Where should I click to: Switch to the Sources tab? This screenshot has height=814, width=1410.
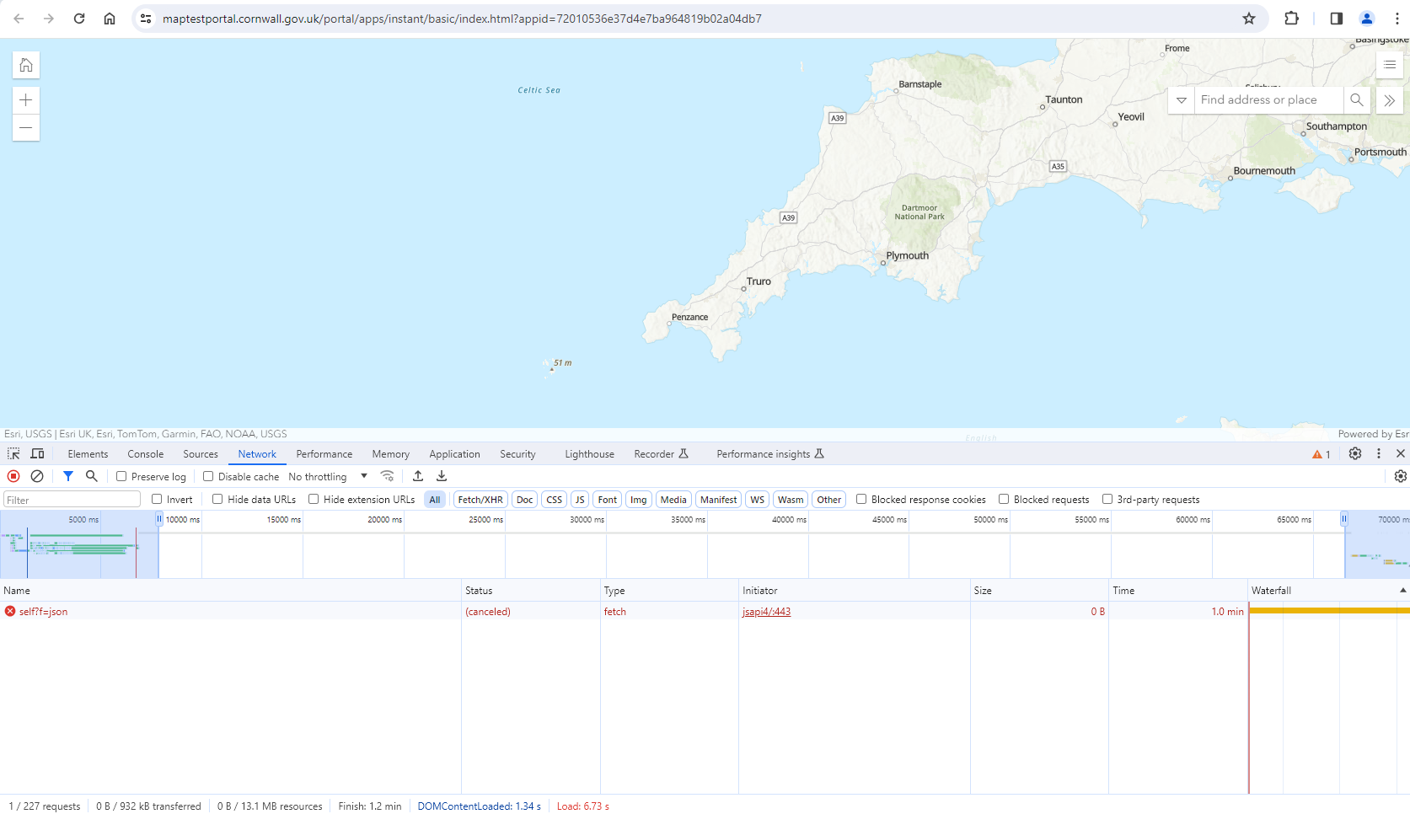tap(201, 454)
